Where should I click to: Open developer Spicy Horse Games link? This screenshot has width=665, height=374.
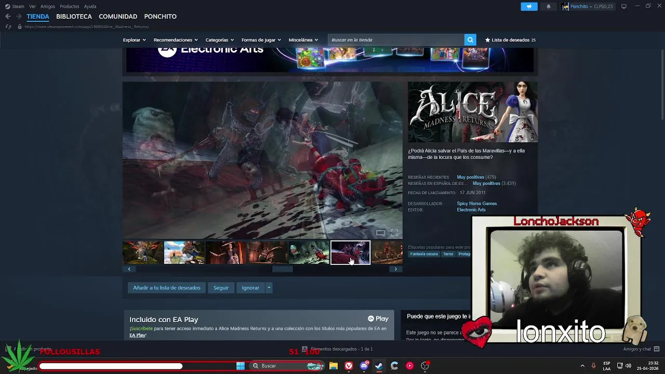477,204
